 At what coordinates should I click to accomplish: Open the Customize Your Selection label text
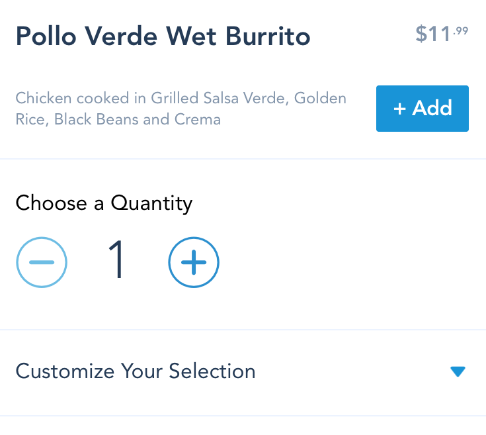(136, 371)
